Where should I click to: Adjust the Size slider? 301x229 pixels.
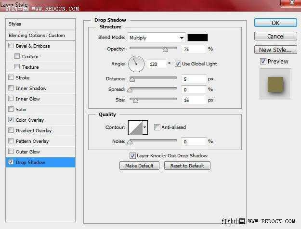pyautogui.click(x=135, y=100)
